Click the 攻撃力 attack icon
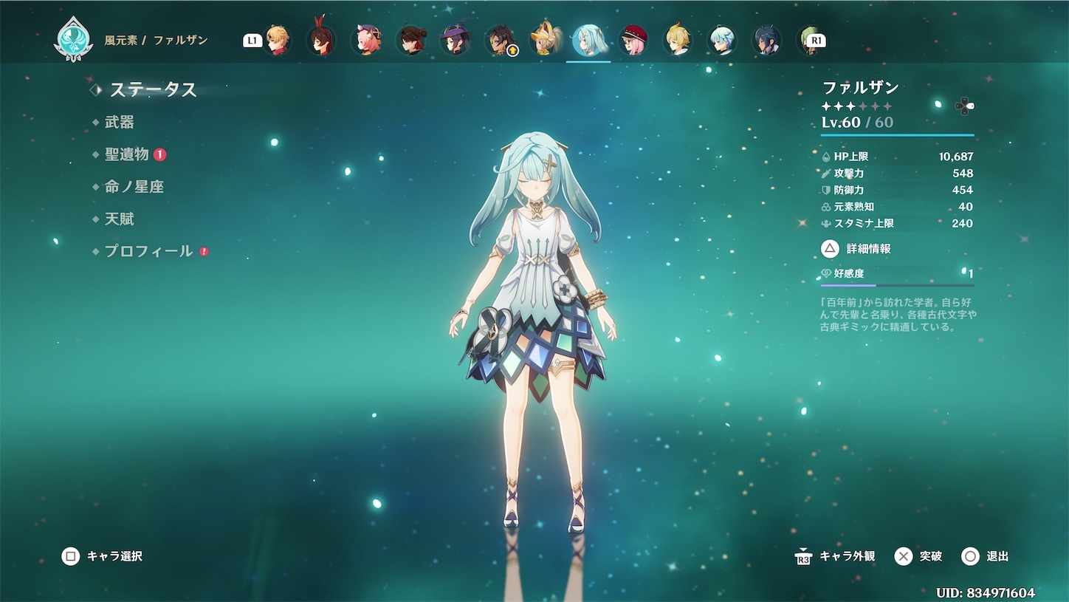The height and width of the screenshot is (602, 1069). pos(826,174)
